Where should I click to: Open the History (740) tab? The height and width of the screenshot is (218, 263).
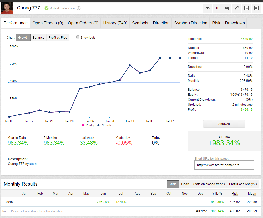[x=115, y=23]
